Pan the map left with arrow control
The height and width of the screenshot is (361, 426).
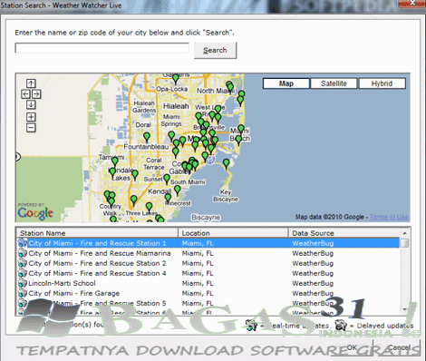[x=25, y=94]
